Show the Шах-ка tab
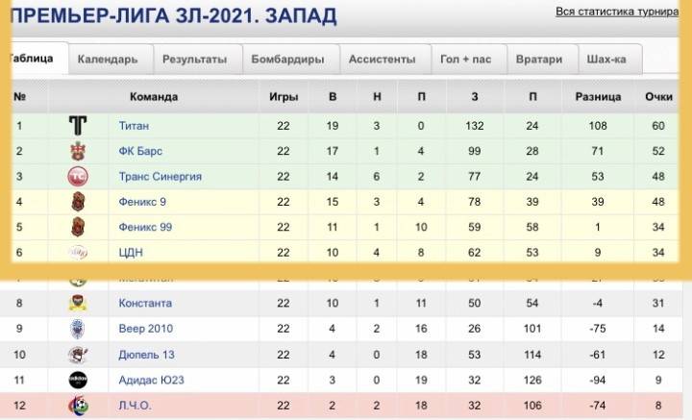 pos(606,60)
